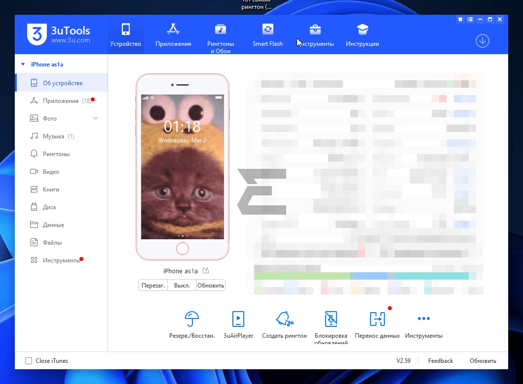Image resolution: width=523 pixels, height=384 pixels.
Task: Open Данные in the sidebar
Action: click(x=61, y=224)
